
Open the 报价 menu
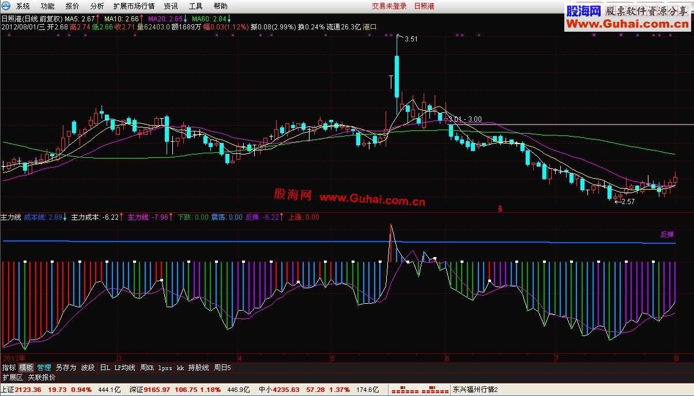coord(73,6)
